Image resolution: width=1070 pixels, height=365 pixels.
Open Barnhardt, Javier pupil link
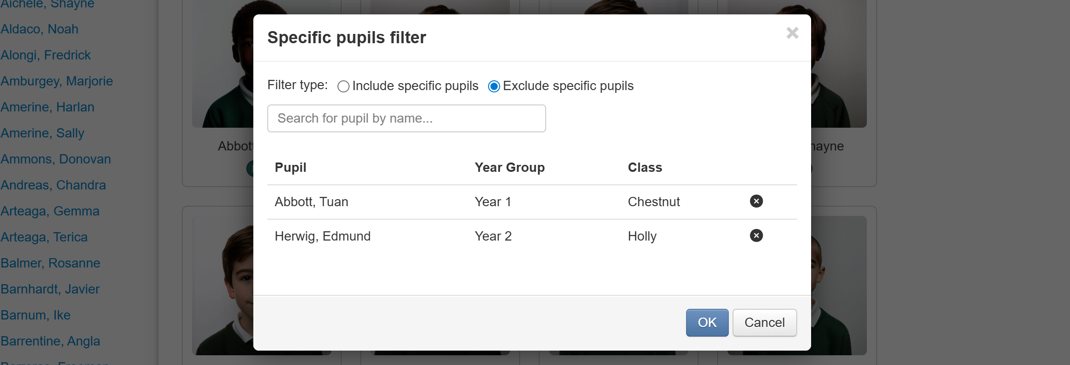(x=50, y=289)
